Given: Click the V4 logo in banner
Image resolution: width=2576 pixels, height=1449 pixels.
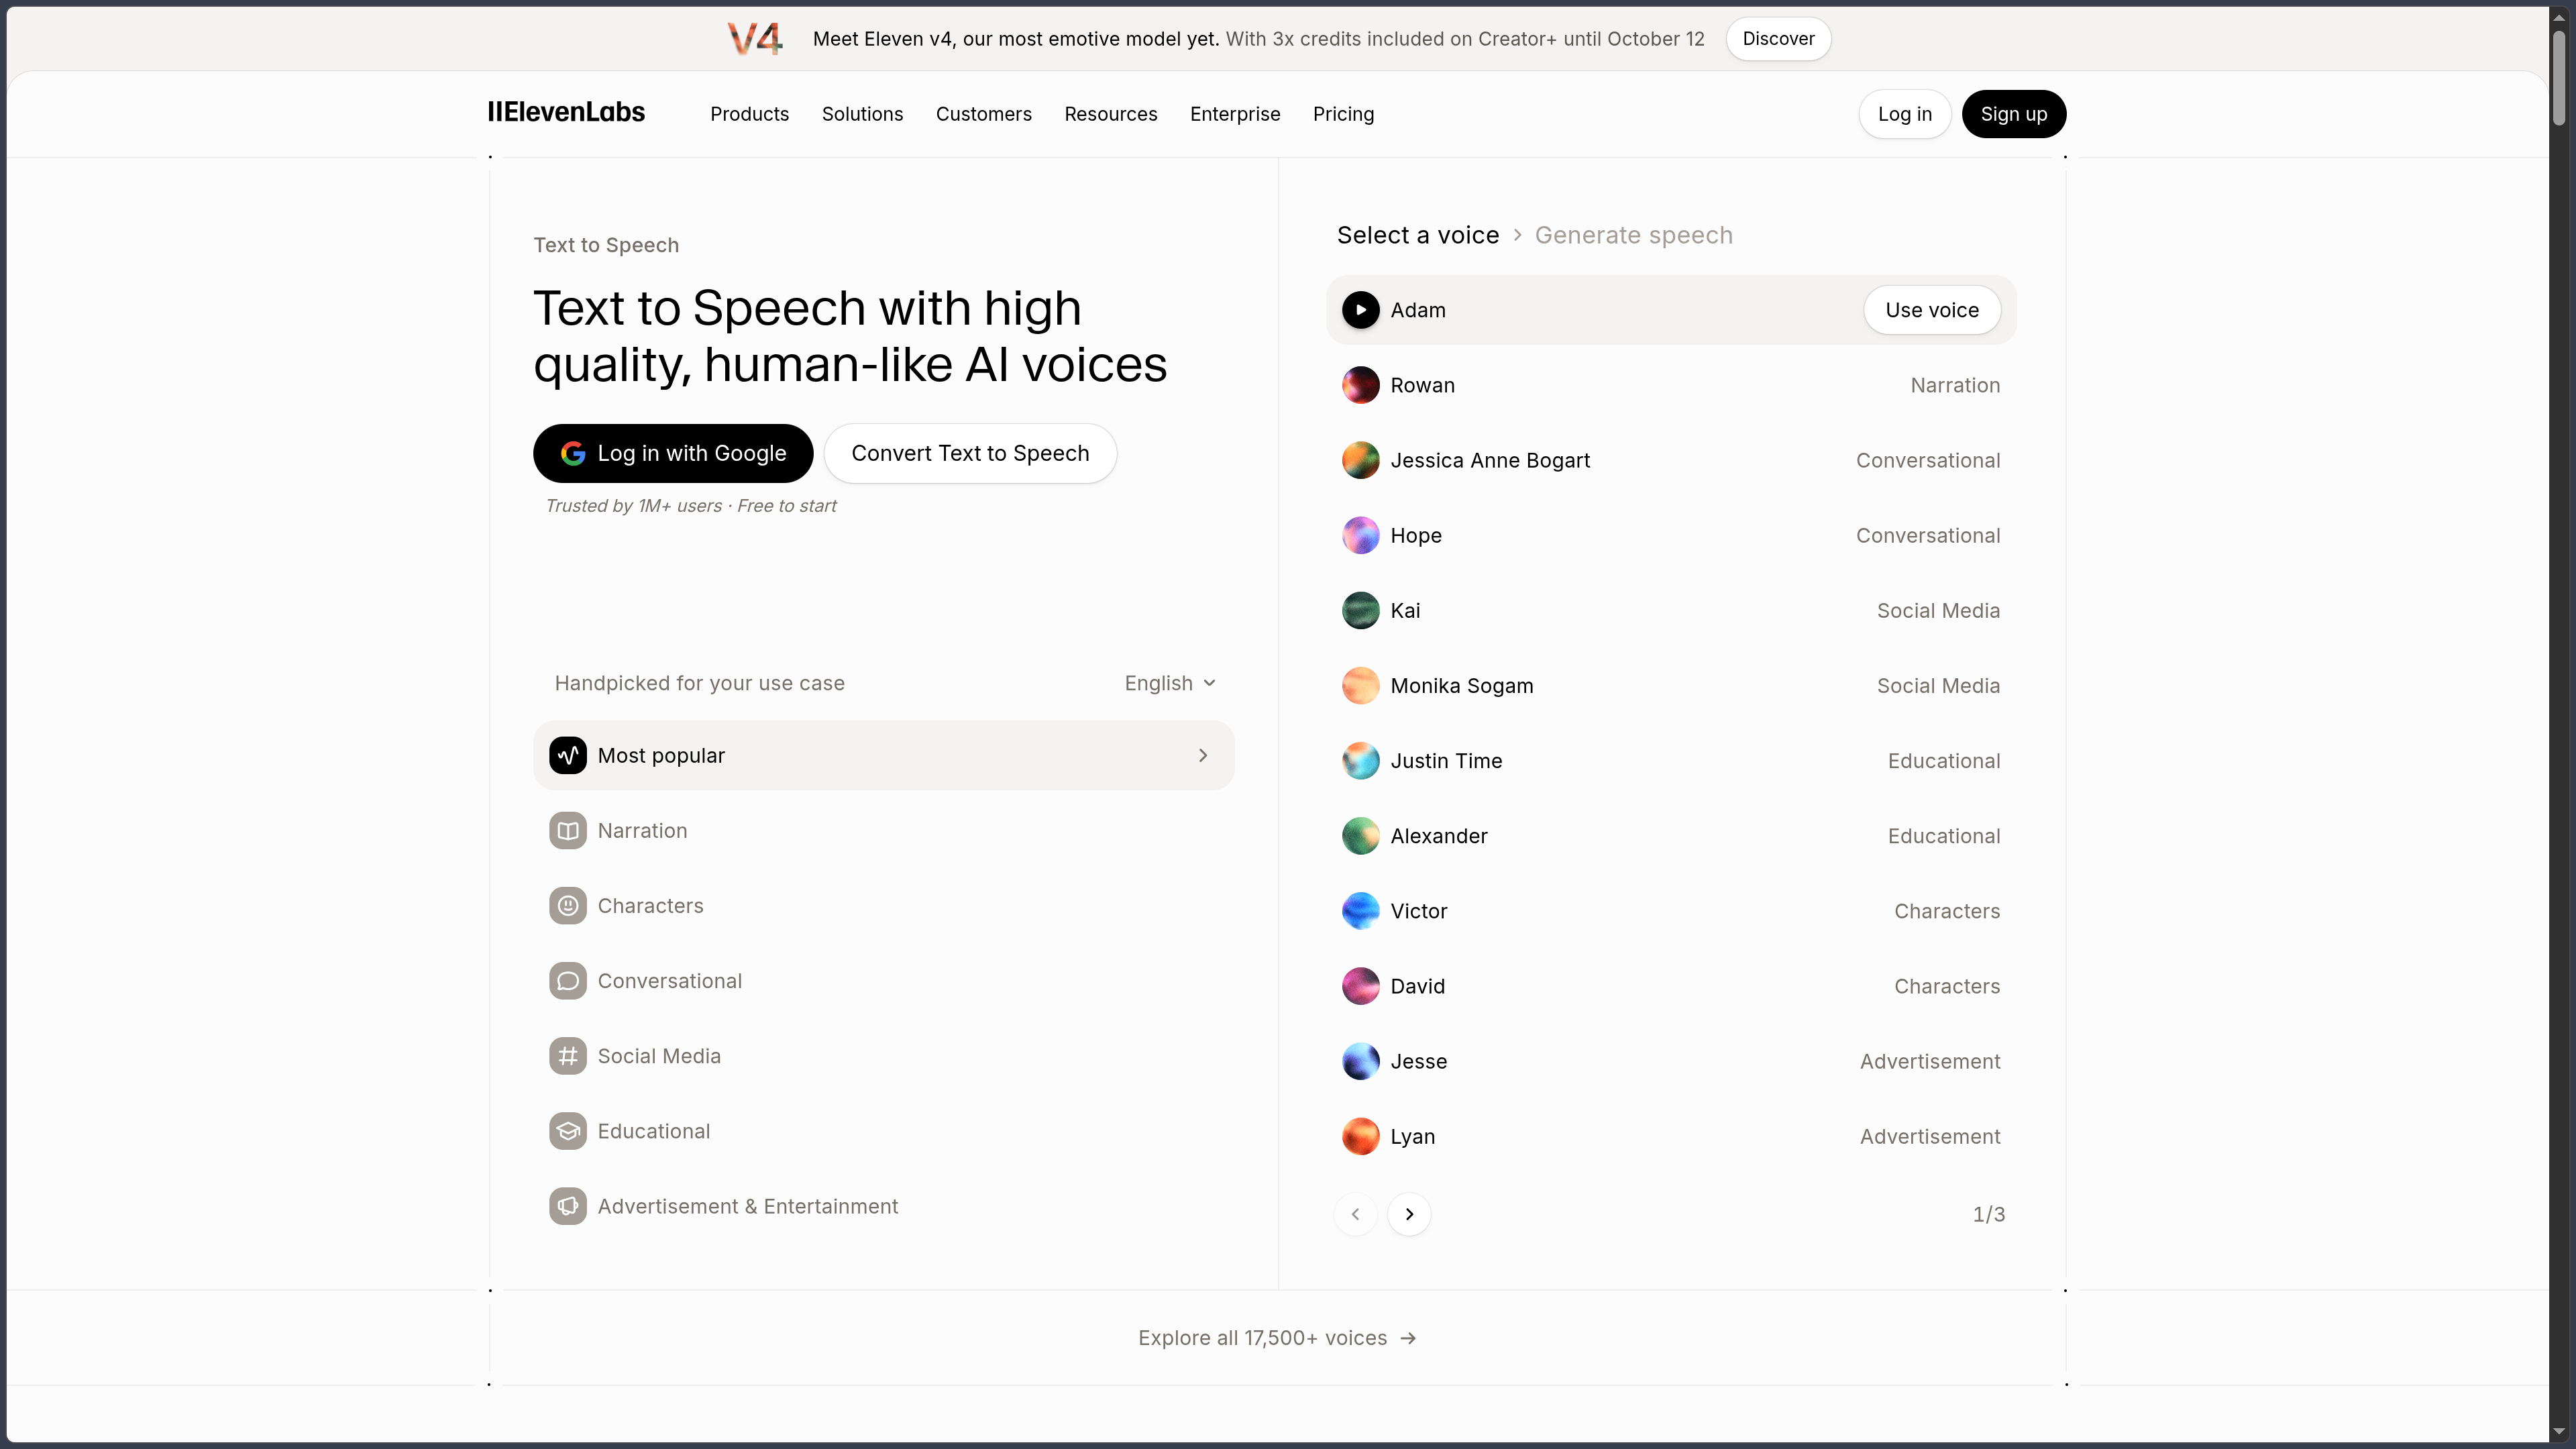Looking at the screenshot, I should coord(755,39).
